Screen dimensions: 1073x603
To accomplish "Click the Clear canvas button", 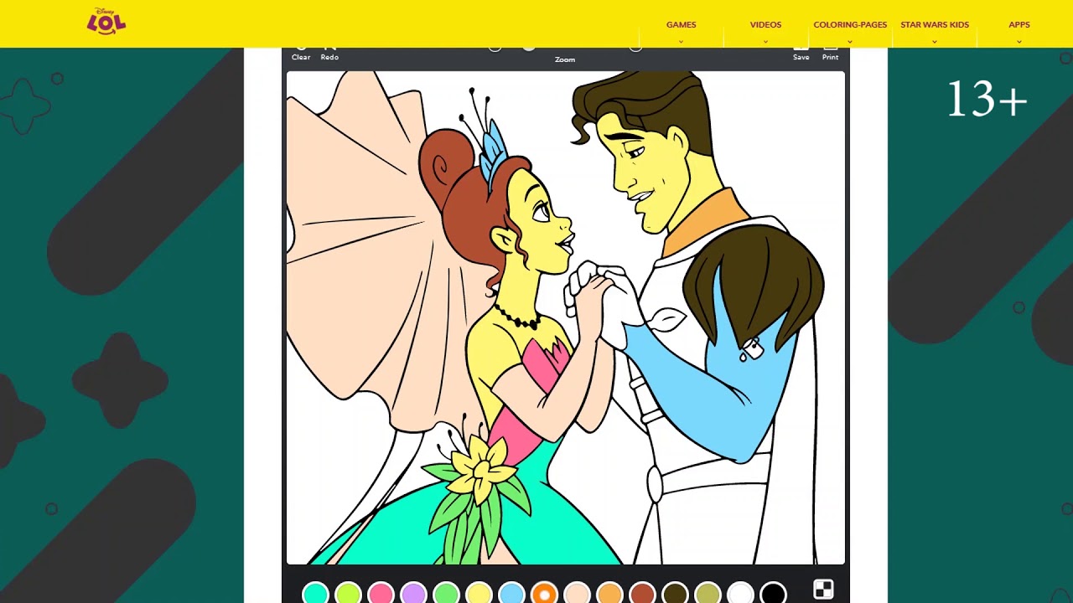I will [301, 54].
